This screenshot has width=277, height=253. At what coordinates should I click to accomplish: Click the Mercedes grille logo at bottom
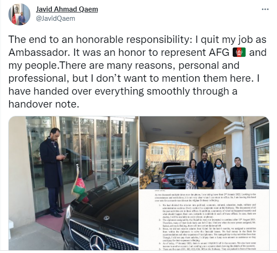98,243
